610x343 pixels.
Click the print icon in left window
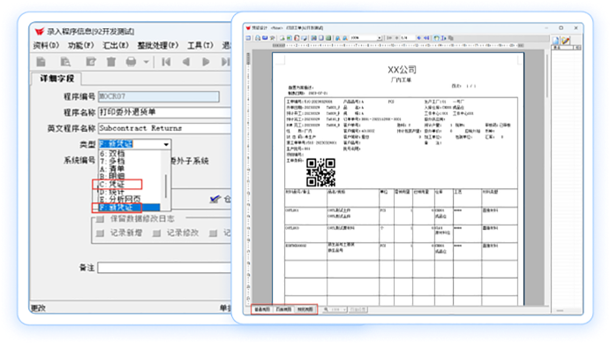tap(132, 62)
